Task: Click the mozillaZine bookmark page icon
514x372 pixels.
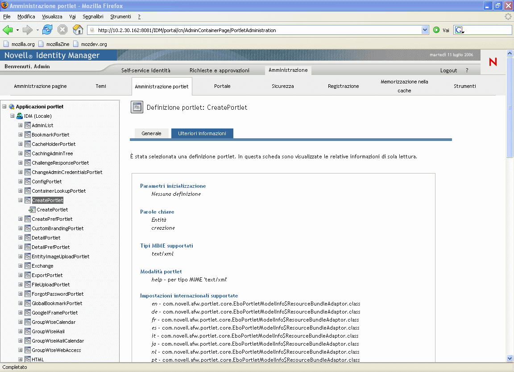Action: 41,44
